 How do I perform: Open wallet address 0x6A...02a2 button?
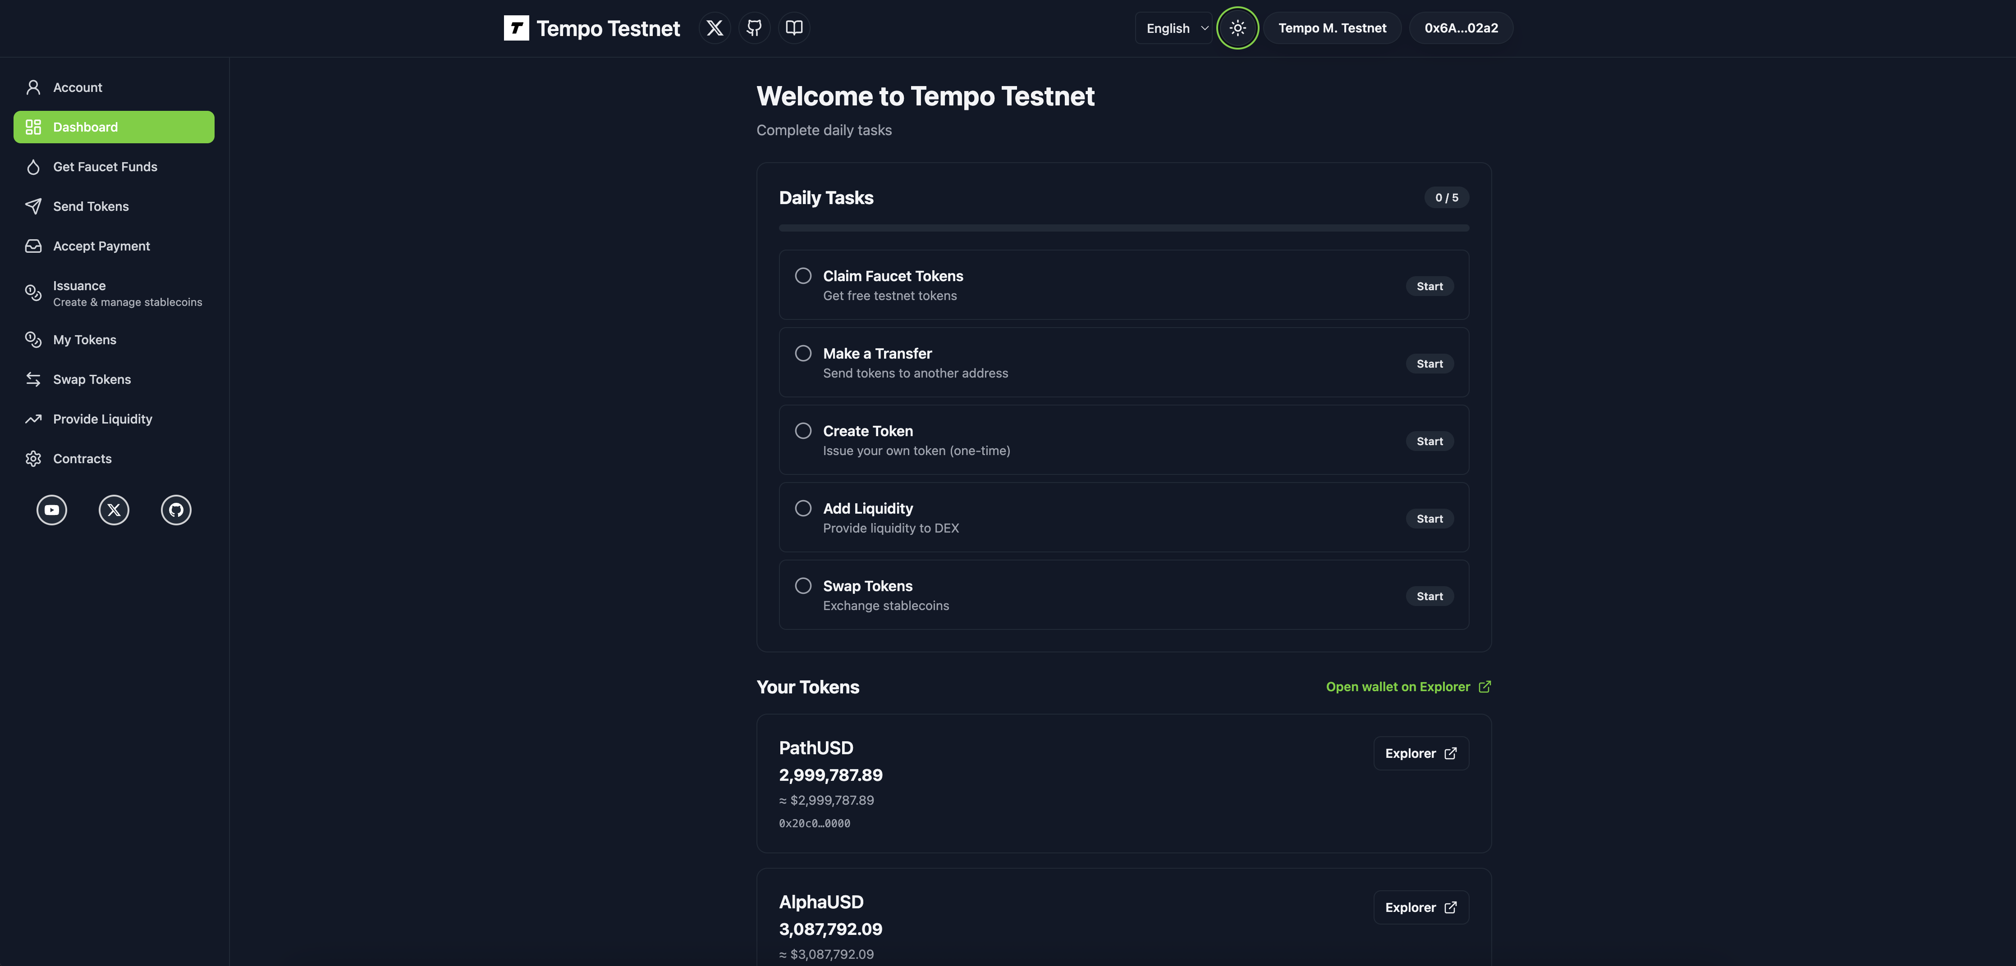pos(1460,28)
